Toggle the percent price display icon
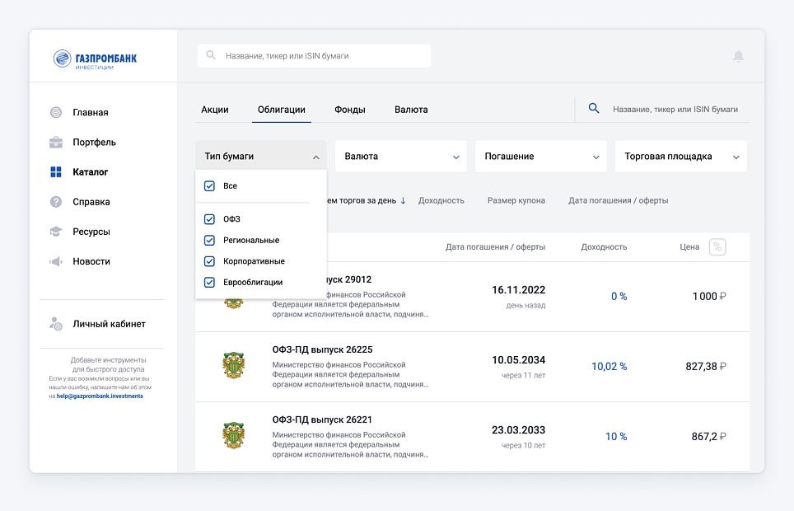Screen dimensions: 794x511 click(717, 247)
